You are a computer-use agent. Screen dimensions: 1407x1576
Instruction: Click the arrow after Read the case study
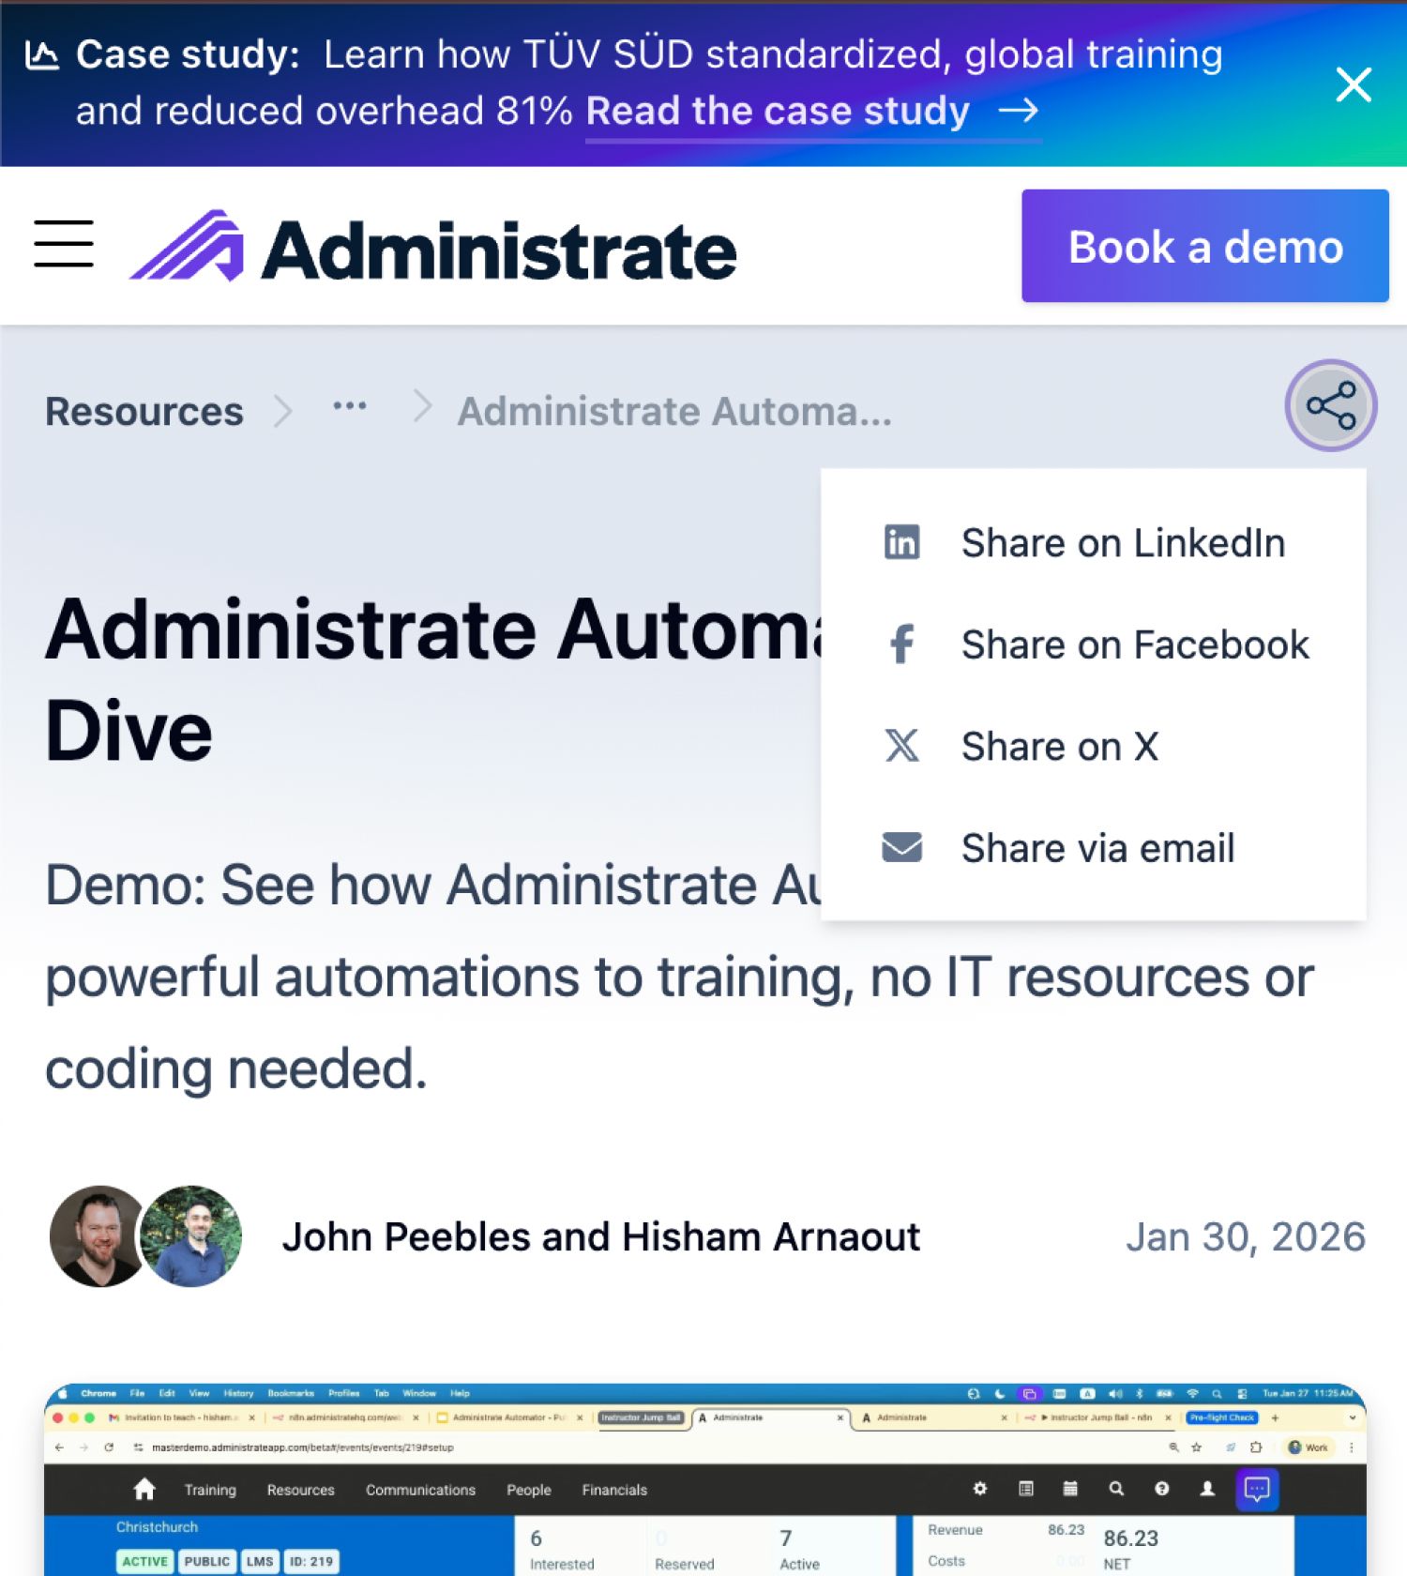pyautogui.click(x=1019, y=112)
